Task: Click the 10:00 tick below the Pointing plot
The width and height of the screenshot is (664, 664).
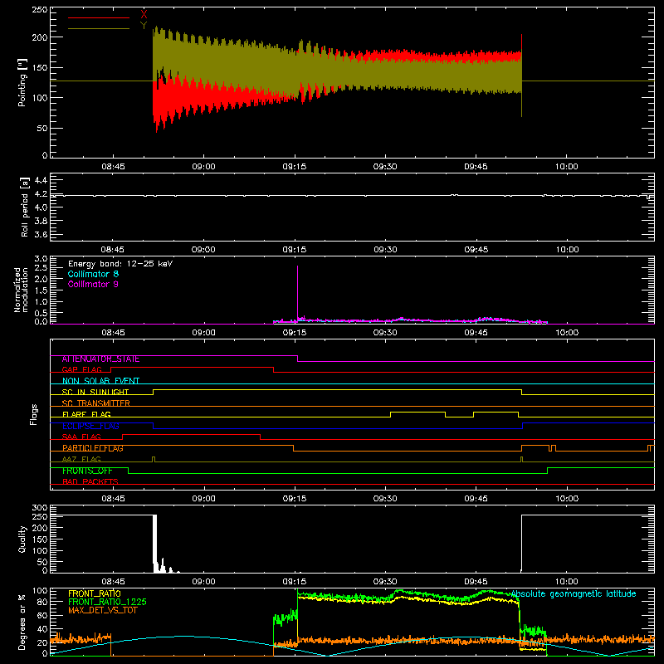Action: click(x=567, y=167)
